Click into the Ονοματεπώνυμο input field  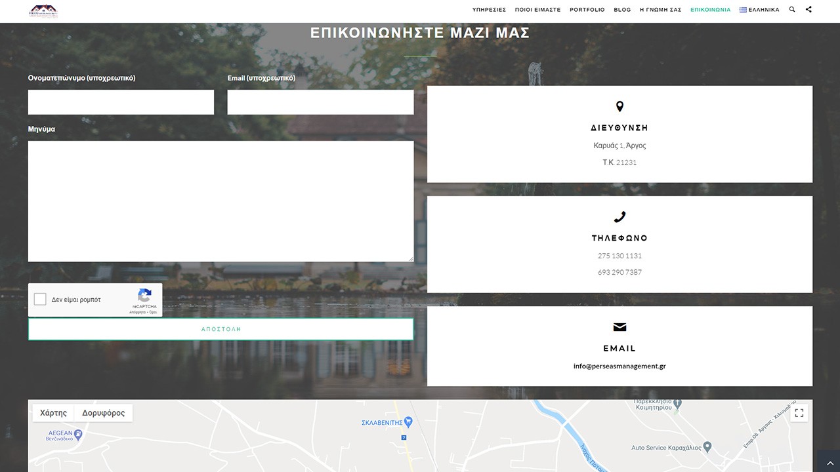coord(121,102)
